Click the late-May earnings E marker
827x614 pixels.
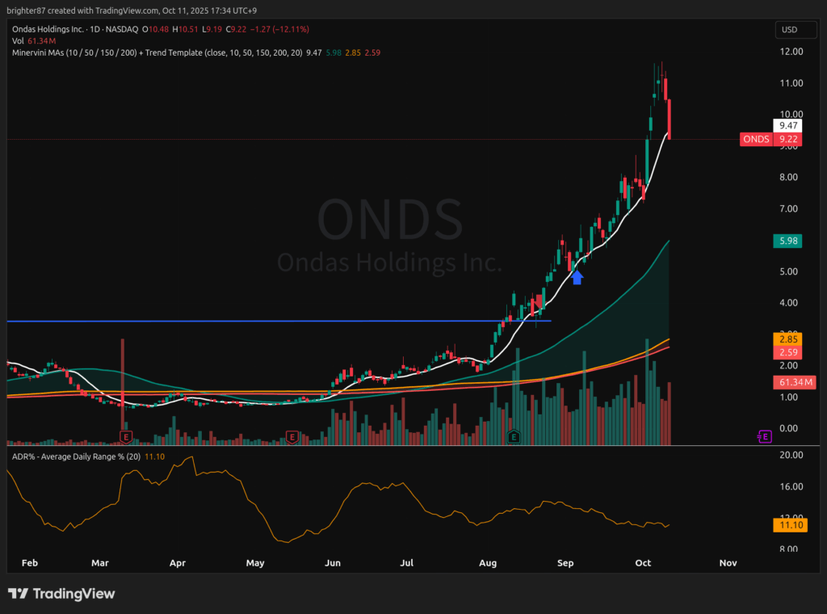tap(293, 436)
